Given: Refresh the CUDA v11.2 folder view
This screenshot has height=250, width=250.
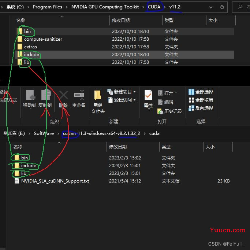Looking at the screenshot, I should tap(222, 7).
